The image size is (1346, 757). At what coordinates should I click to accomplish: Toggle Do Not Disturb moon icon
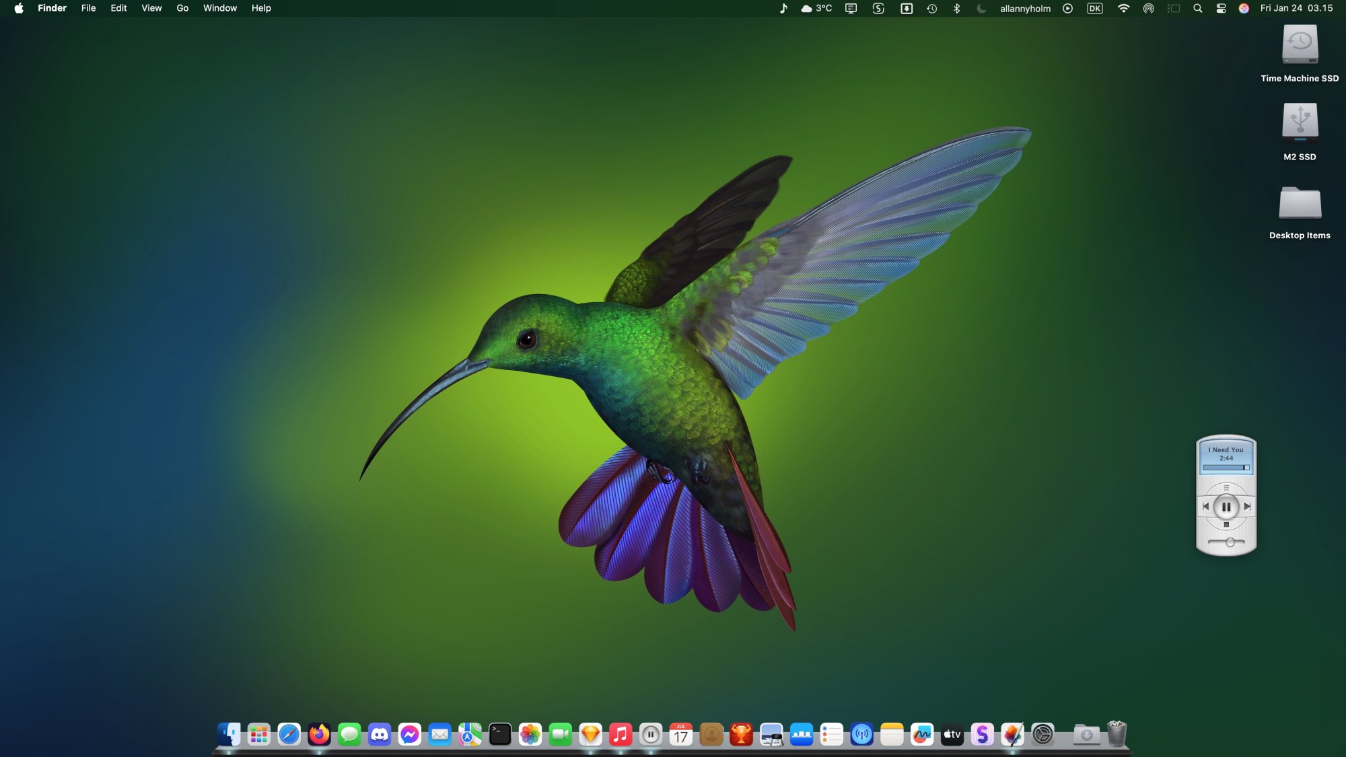click(x=981, y=8)
